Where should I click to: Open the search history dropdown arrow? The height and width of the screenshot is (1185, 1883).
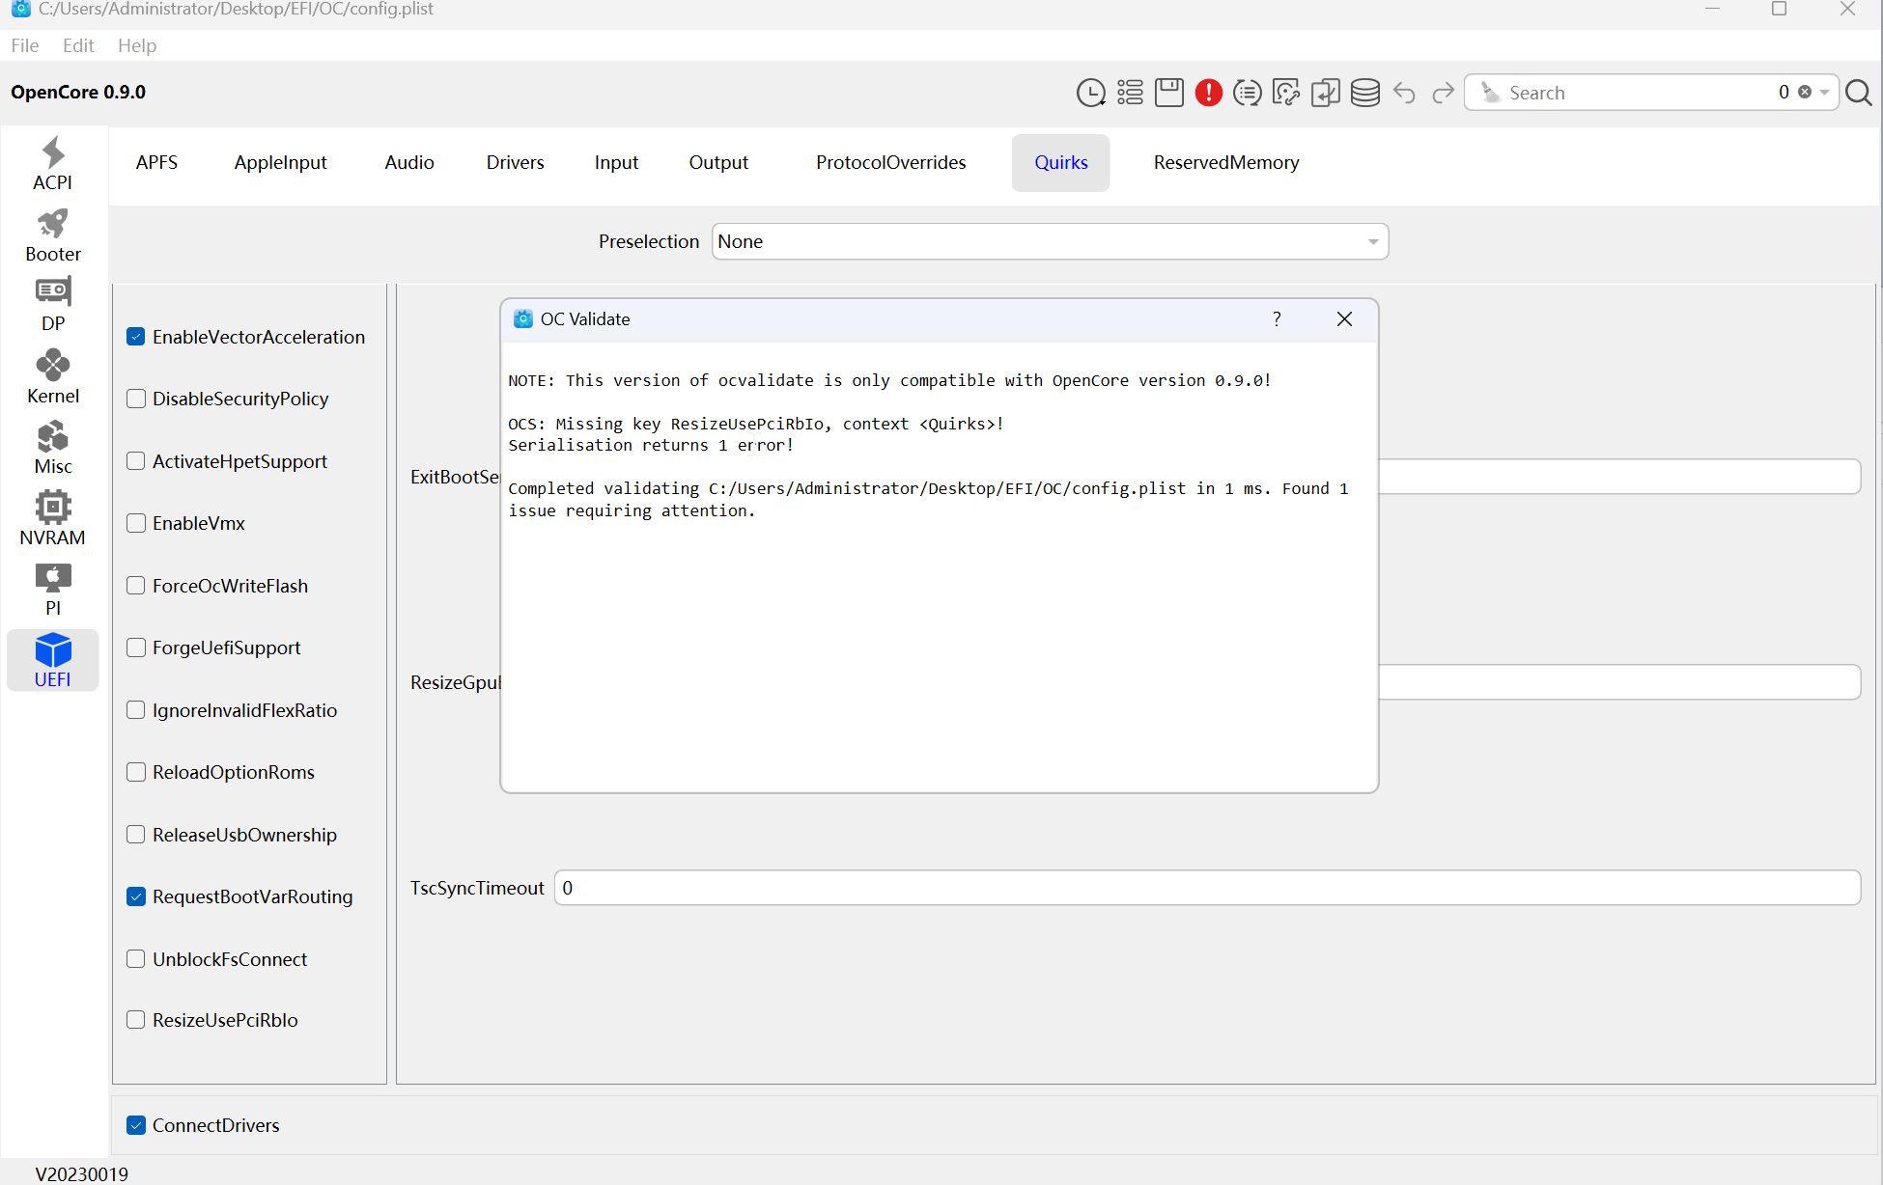(1824, 93)
